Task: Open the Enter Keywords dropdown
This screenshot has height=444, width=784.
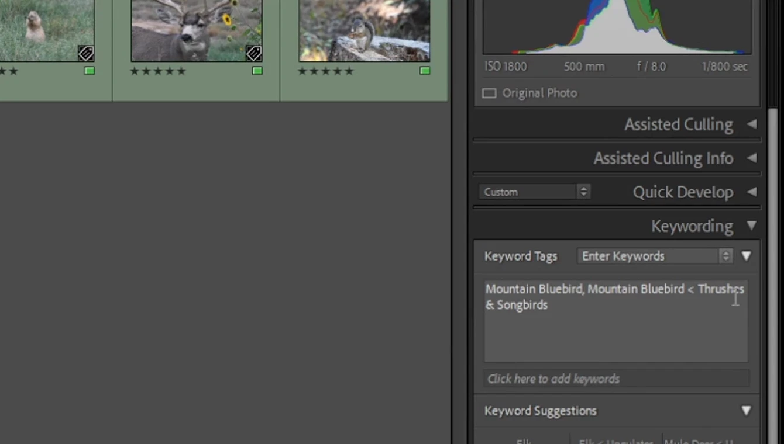Action: [655, 256]
